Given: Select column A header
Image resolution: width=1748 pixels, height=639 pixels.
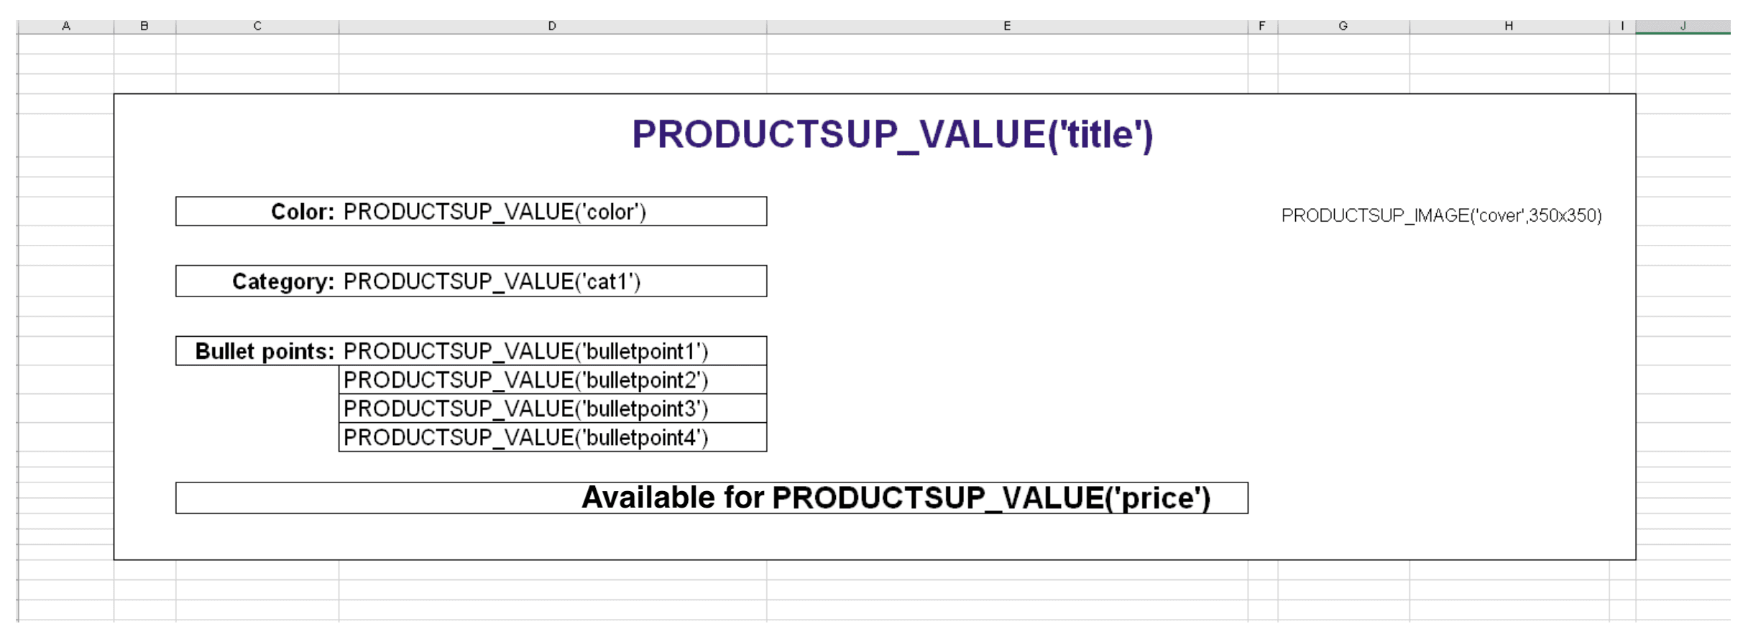Looking at the screenshot, I should [65, 27].
